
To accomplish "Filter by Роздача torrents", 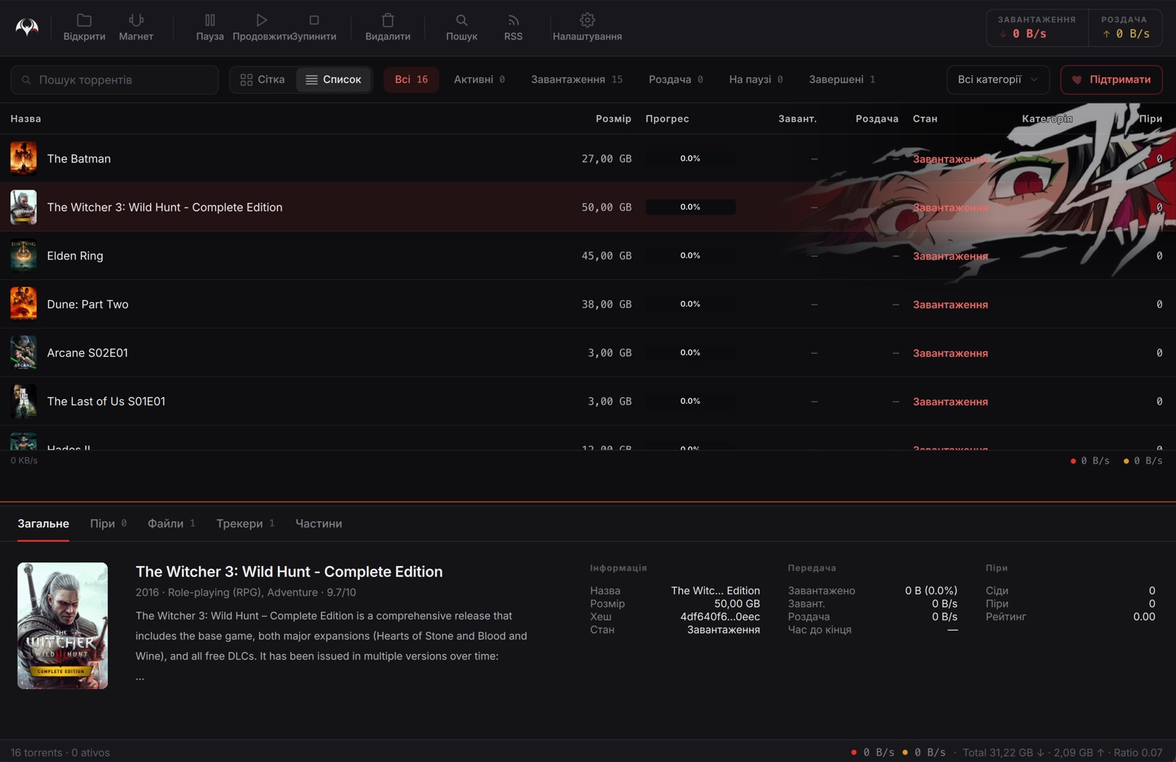I will [x=675, y=79].
